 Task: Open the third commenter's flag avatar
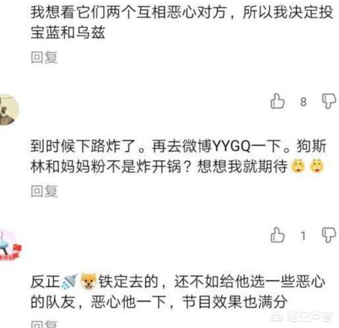point(10,245)
